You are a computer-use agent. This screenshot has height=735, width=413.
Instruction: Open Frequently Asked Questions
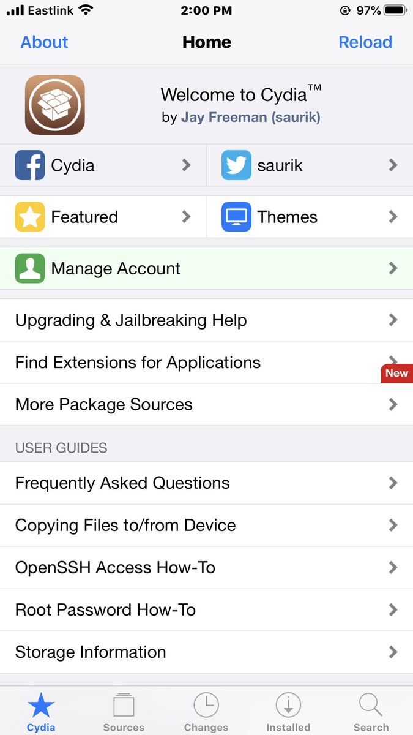point(206,483)
